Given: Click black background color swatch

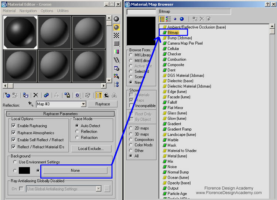Looking at the screenshot, I should (24, 170).
